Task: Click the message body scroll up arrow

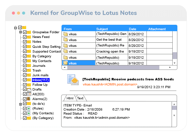Action: coord(174,104)
